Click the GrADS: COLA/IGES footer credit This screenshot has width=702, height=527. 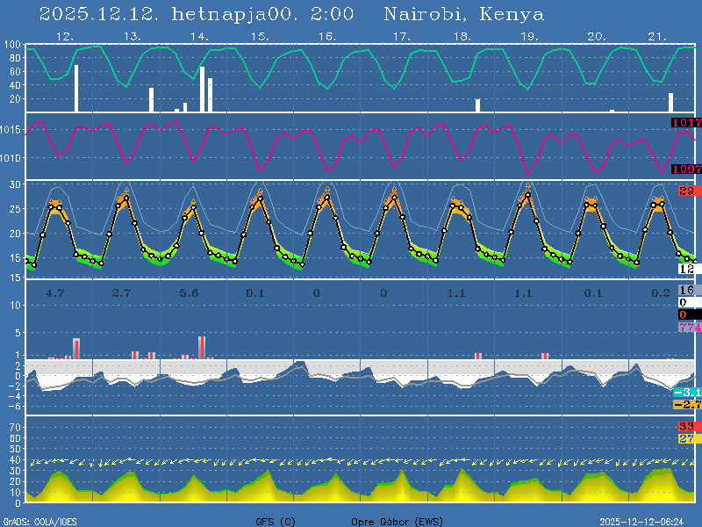[x=40, y=521]
